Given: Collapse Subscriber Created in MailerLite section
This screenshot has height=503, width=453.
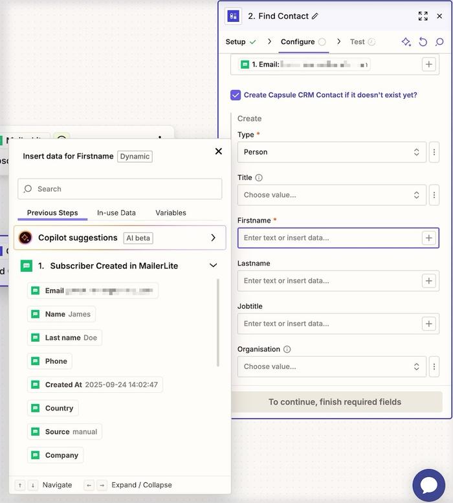Looking at the screenshot, I should click(213, 265).
